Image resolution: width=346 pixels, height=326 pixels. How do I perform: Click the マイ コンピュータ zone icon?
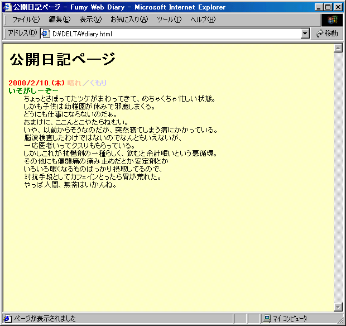pyautogui.click(x=267, y=319)
